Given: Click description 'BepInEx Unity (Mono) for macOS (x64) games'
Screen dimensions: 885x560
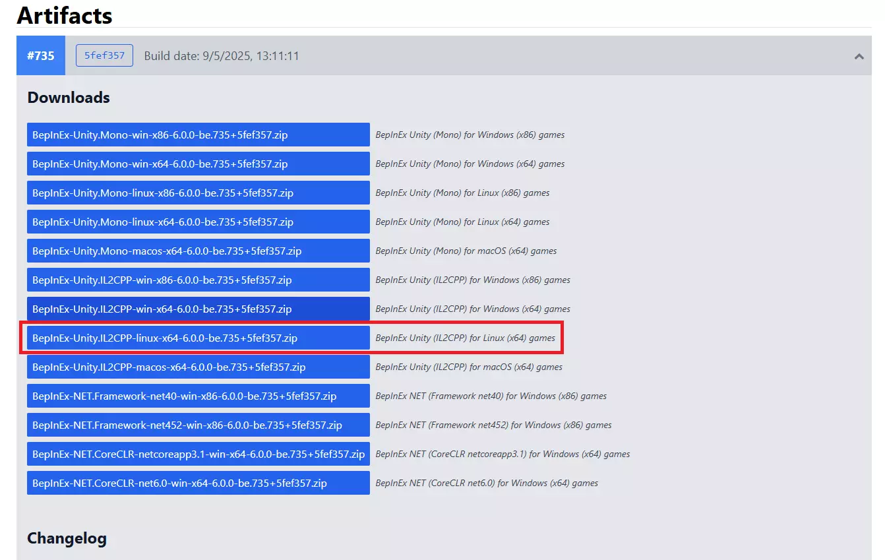Looking at the screenshot, I should [466, 251].
